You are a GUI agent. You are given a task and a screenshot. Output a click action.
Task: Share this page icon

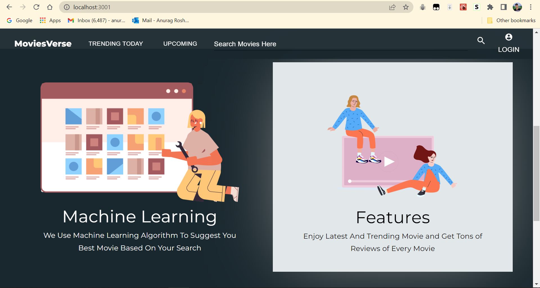pos(392,7)
